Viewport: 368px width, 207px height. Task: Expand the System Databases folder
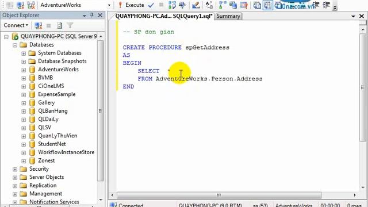[24, 53]
